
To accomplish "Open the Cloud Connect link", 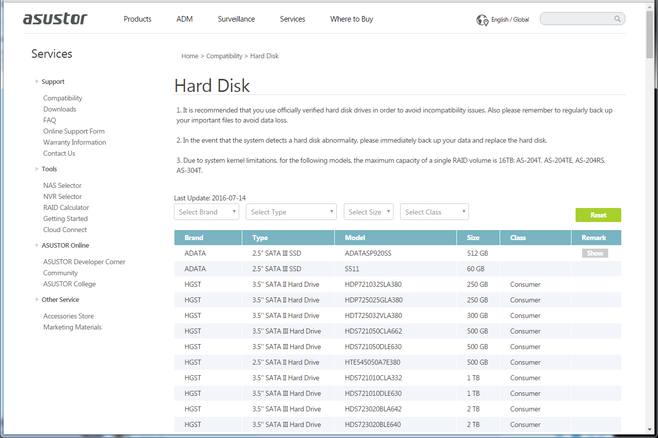I will (x=65, y=230).
